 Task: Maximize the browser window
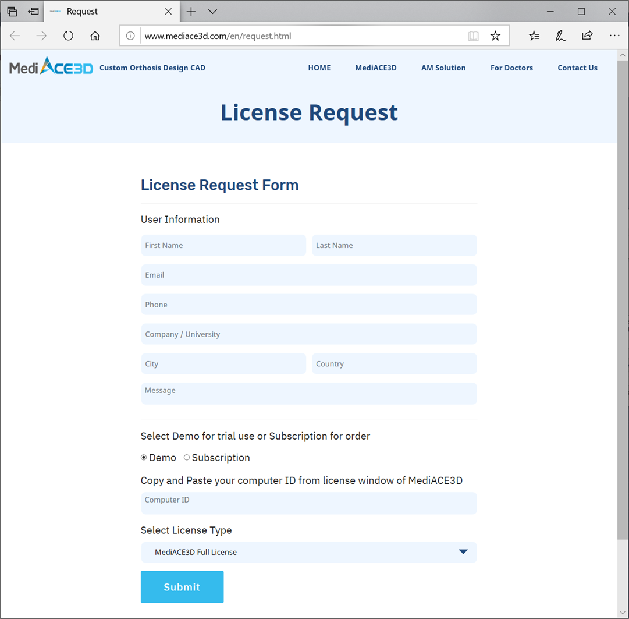pyautogui.click(x=581, y=12)
